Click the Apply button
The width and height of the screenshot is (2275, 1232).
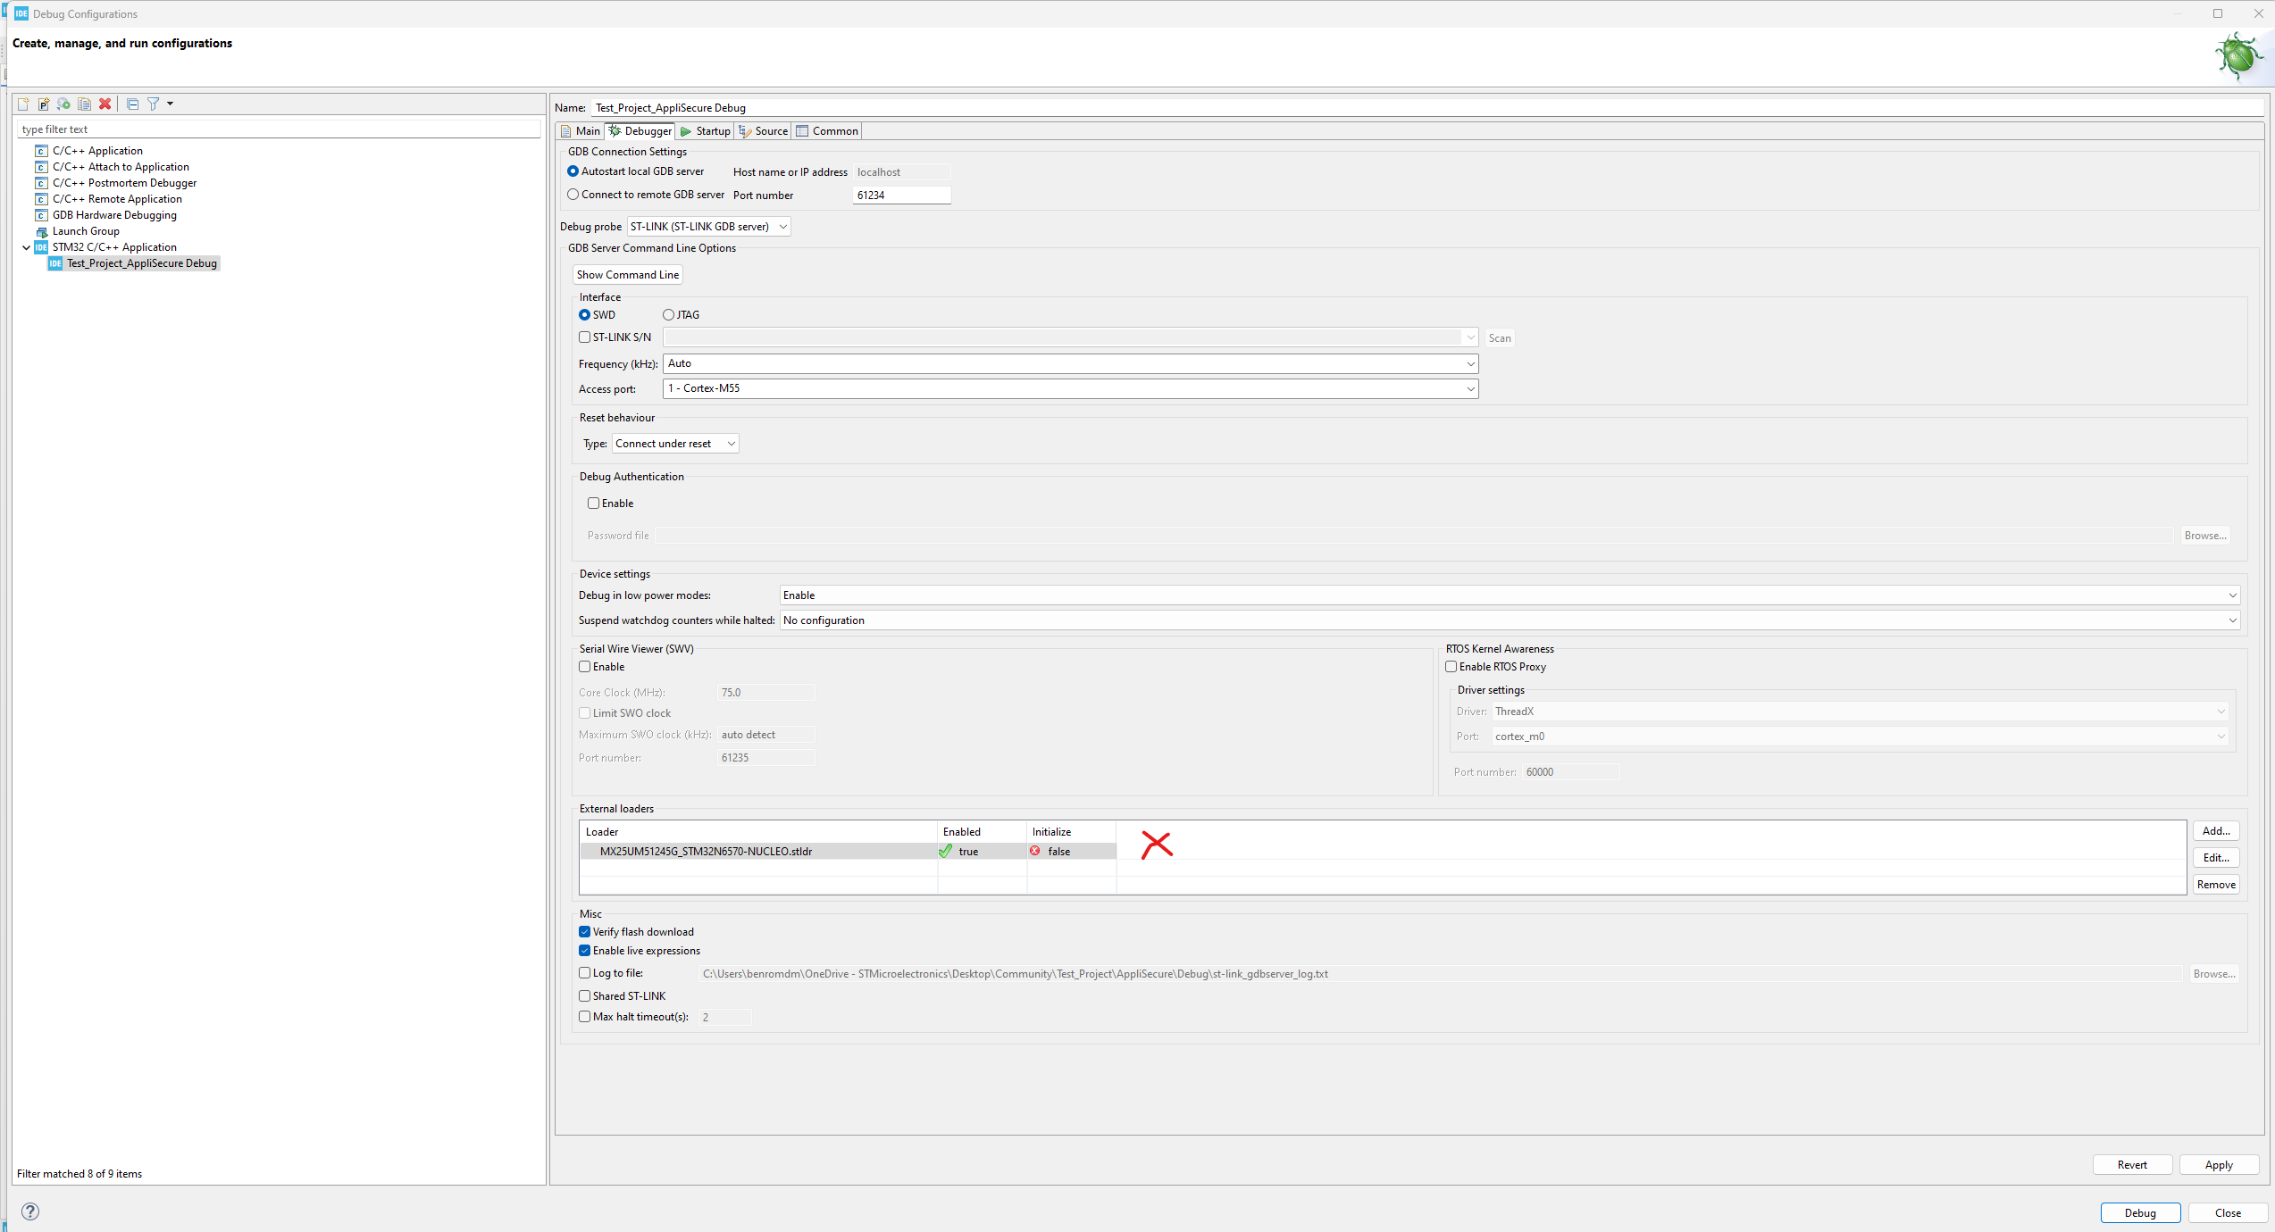[2219, 1165]
